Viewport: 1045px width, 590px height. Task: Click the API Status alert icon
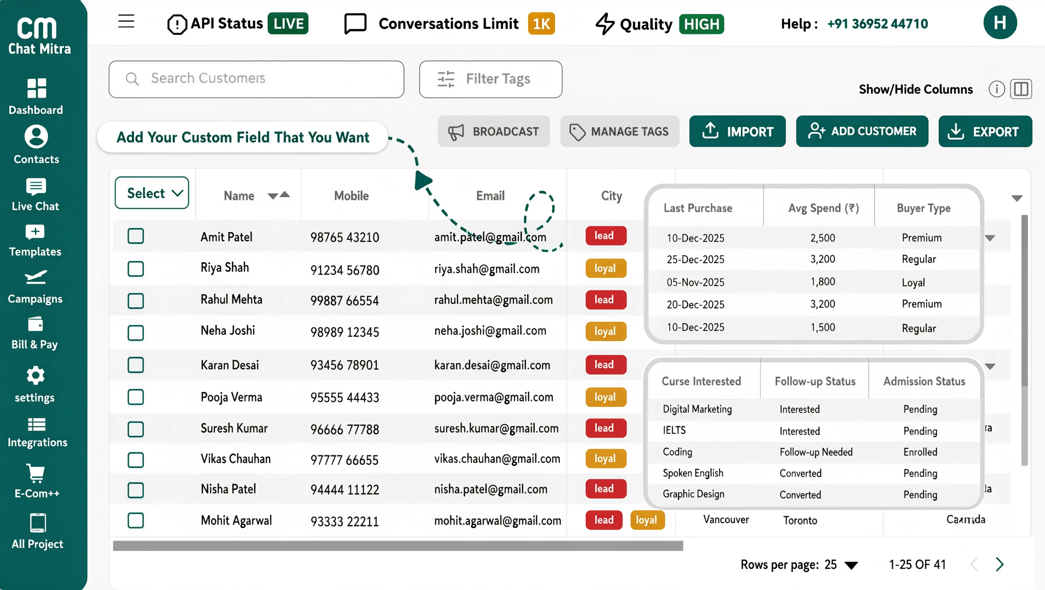point(177,24)
